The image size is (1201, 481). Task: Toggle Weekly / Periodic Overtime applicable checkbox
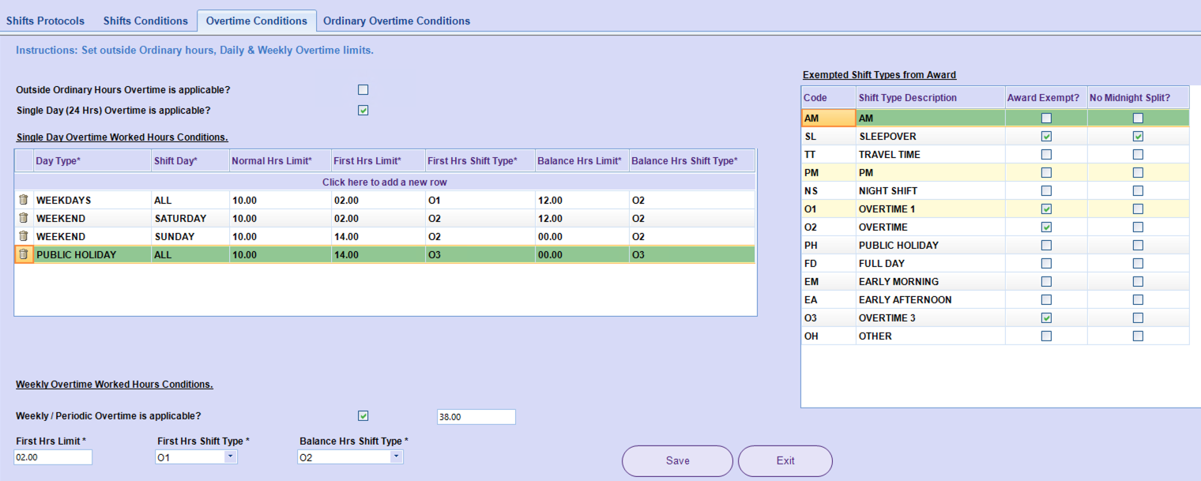[363, 415]
